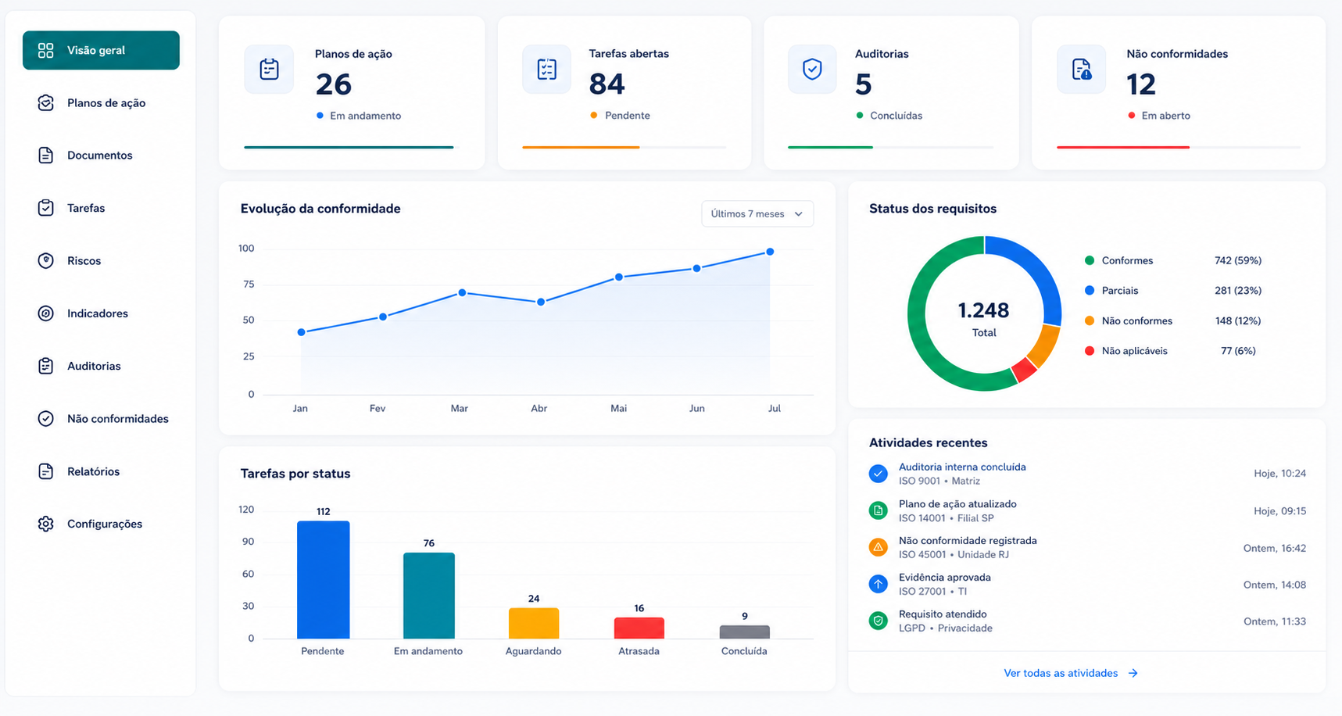Click the Jan data point on the line chart
This screenshot has height=716, width=1342.
click(x=302, y=332)
